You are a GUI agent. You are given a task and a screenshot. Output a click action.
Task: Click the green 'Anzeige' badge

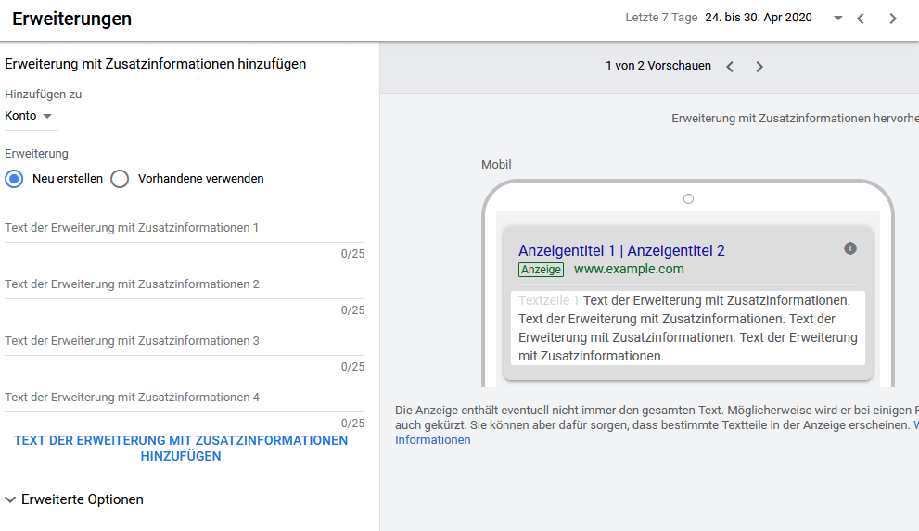tap(541, 270)
